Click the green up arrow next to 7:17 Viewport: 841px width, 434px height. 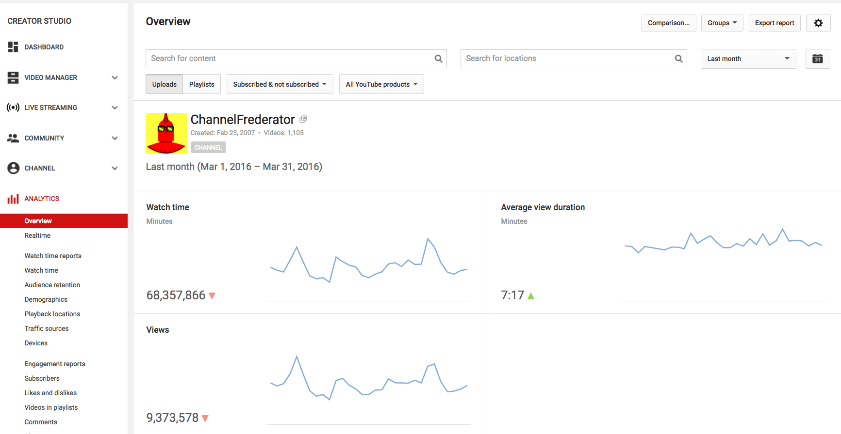tap(531, 295)
